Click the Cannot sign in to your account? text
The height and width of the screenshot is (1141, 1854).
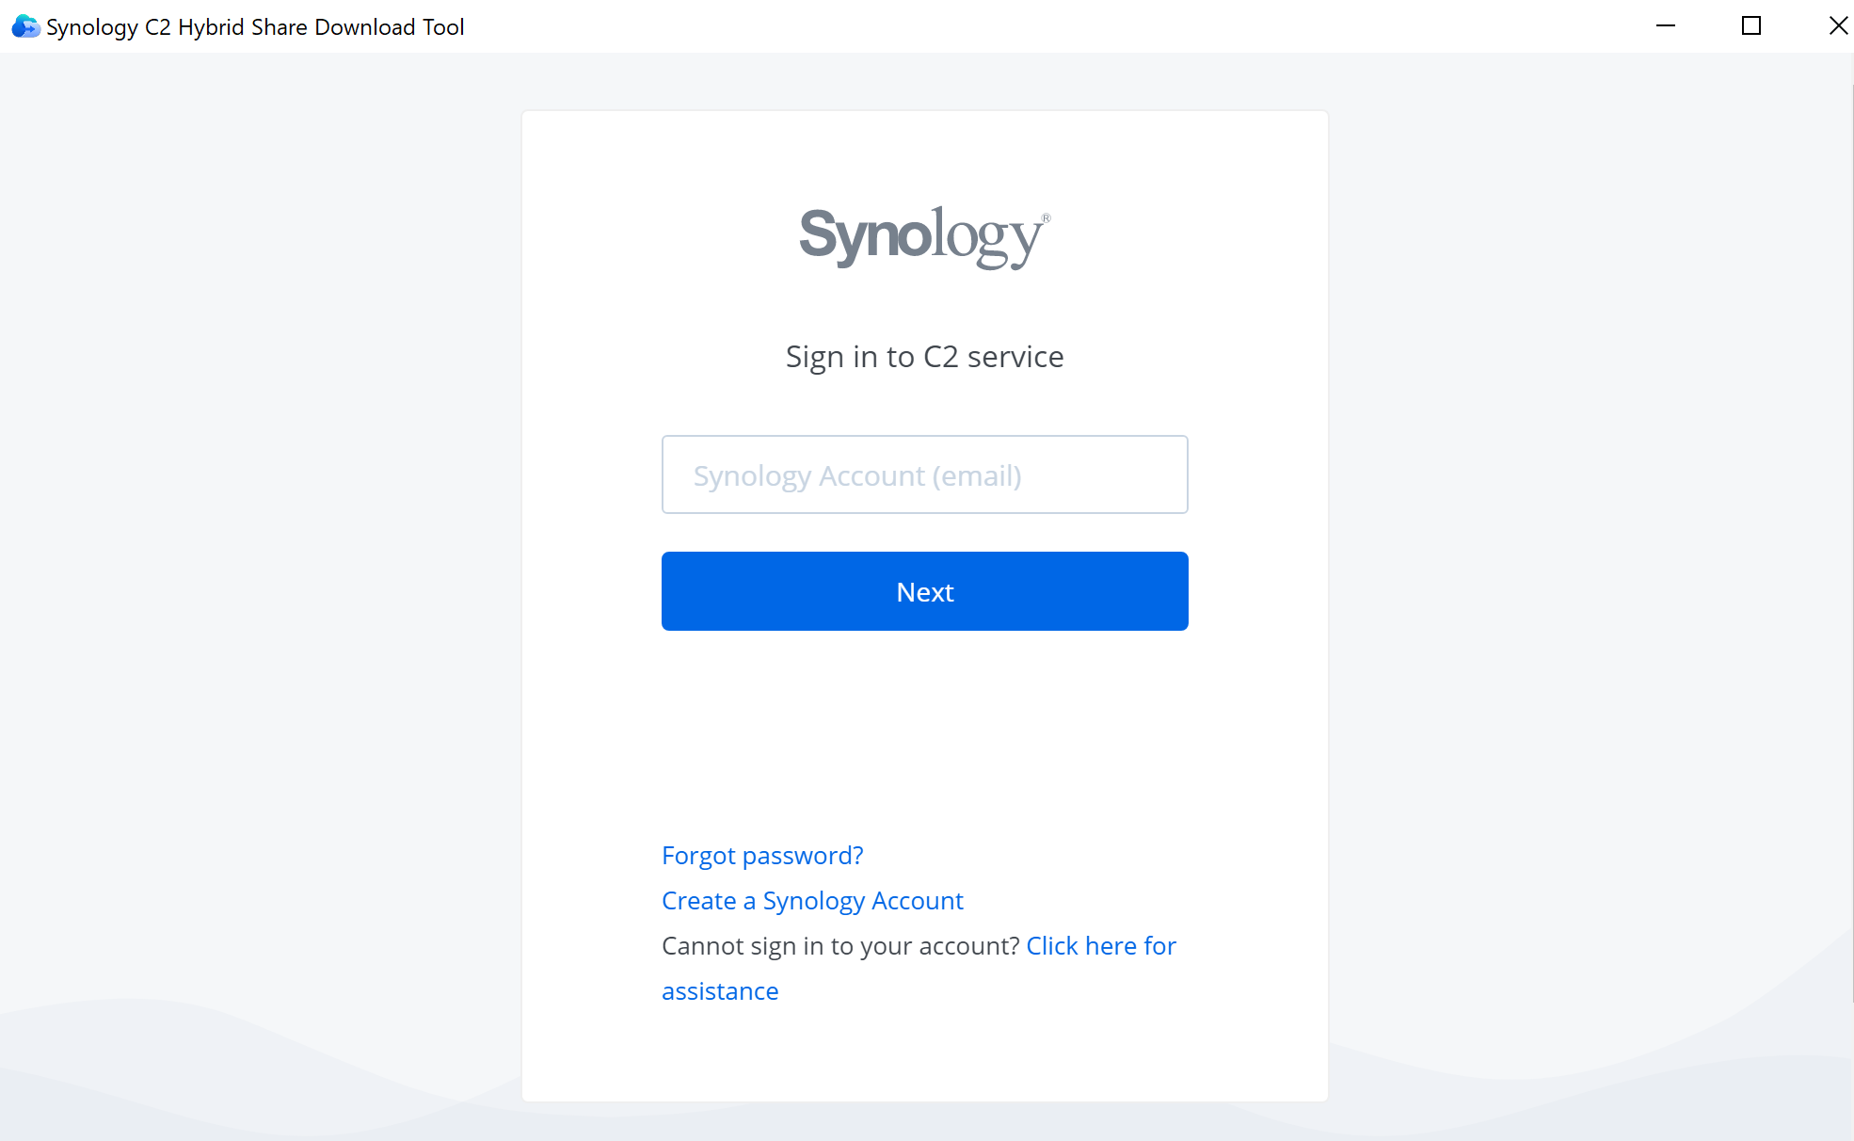click(840, 945)
